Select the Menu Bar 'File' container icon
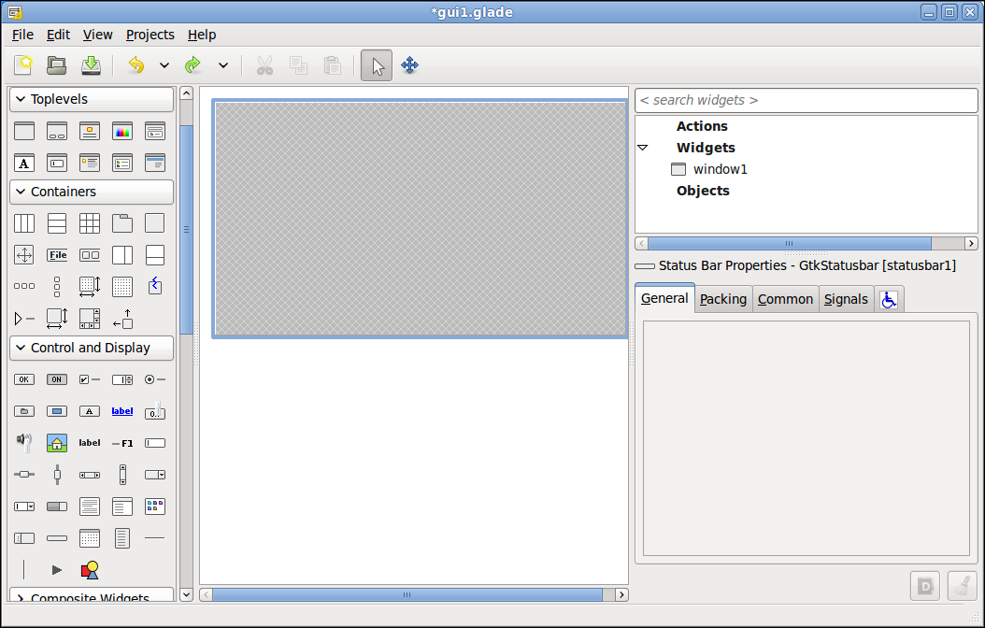The width and height of the screenshot is (985, 628). (56, 255)
